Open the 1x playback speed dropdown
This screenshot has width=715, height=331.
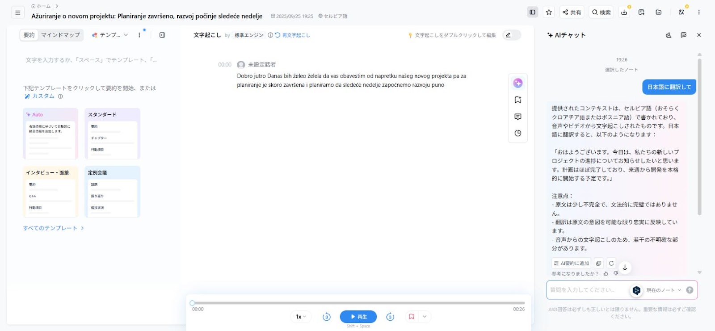tap(301, 317)
